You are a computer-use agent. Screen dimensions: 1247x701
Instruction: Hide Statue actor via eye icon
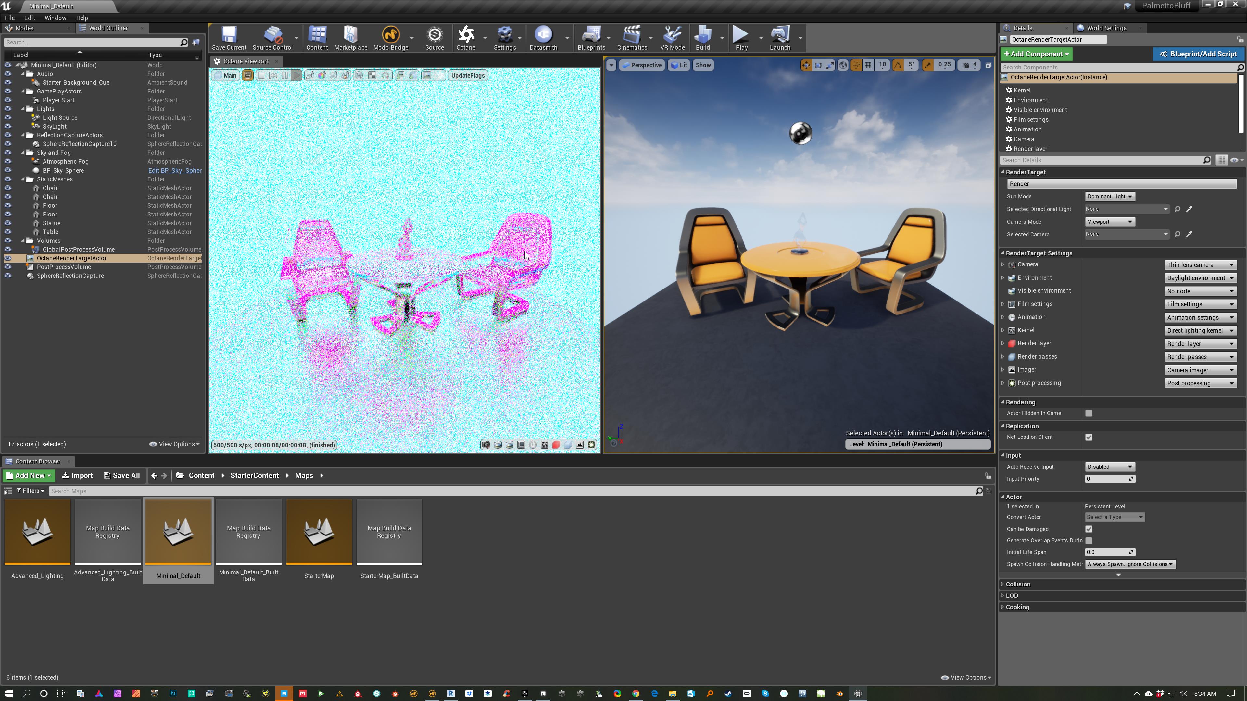click(x=8, y=223)
